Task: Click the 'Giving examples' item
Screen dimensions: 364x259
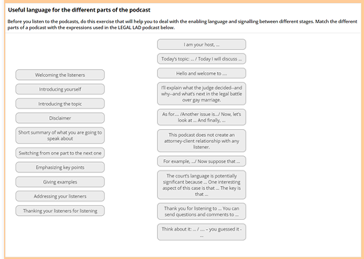Action: [60, 182]
